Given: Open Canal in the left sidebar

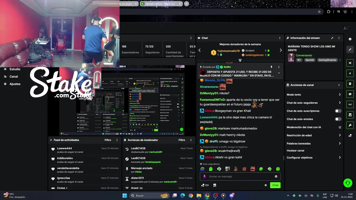Looking at the screenshot, I should point(14,76).
